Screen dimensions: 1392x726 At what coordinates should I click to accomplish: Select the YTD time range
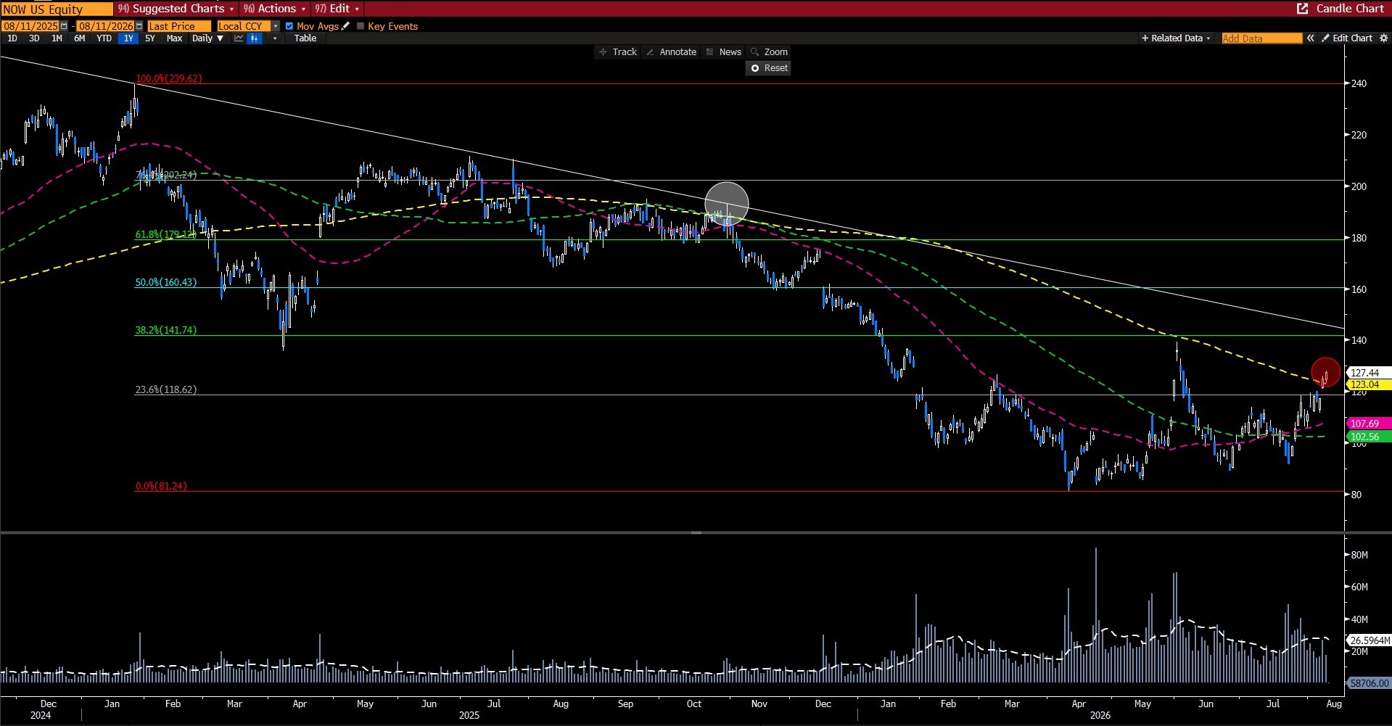point(104,38)
